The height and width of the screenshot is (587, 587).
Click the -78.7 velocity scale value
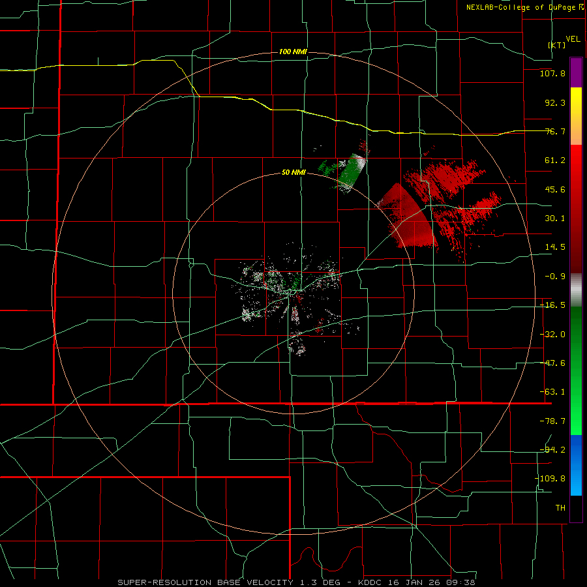coord(552,421)
